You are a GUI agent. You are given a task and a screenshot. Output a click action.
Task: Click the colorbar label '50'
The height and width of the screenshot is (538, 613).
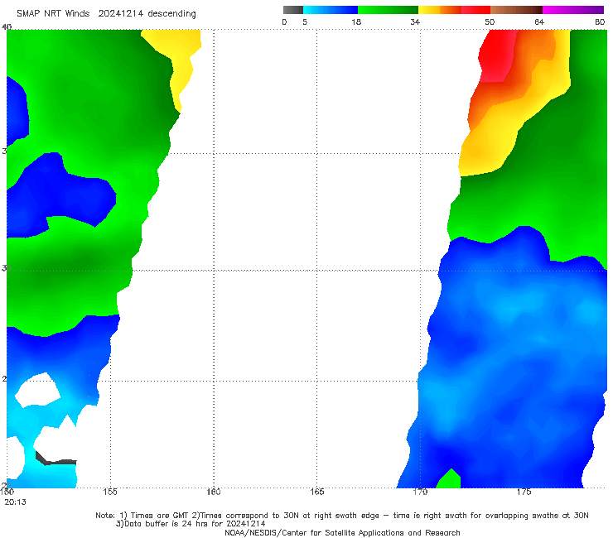coord(490,22)
